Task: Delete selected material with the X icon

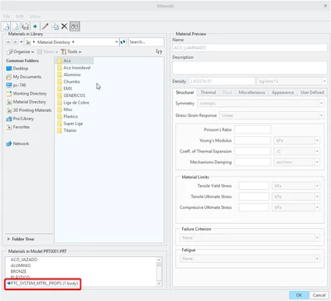Action: [x=65, y=27]
